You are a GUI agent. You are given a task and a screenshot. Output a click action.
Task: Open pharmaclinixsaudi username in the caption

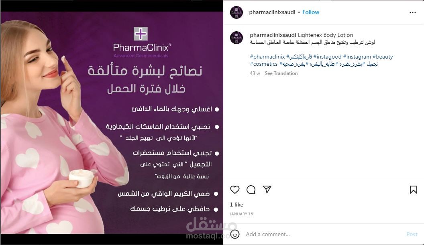(273, 35)
